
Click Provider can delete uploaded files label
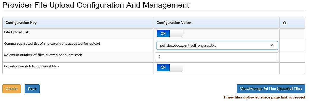(x=31, y=66)
